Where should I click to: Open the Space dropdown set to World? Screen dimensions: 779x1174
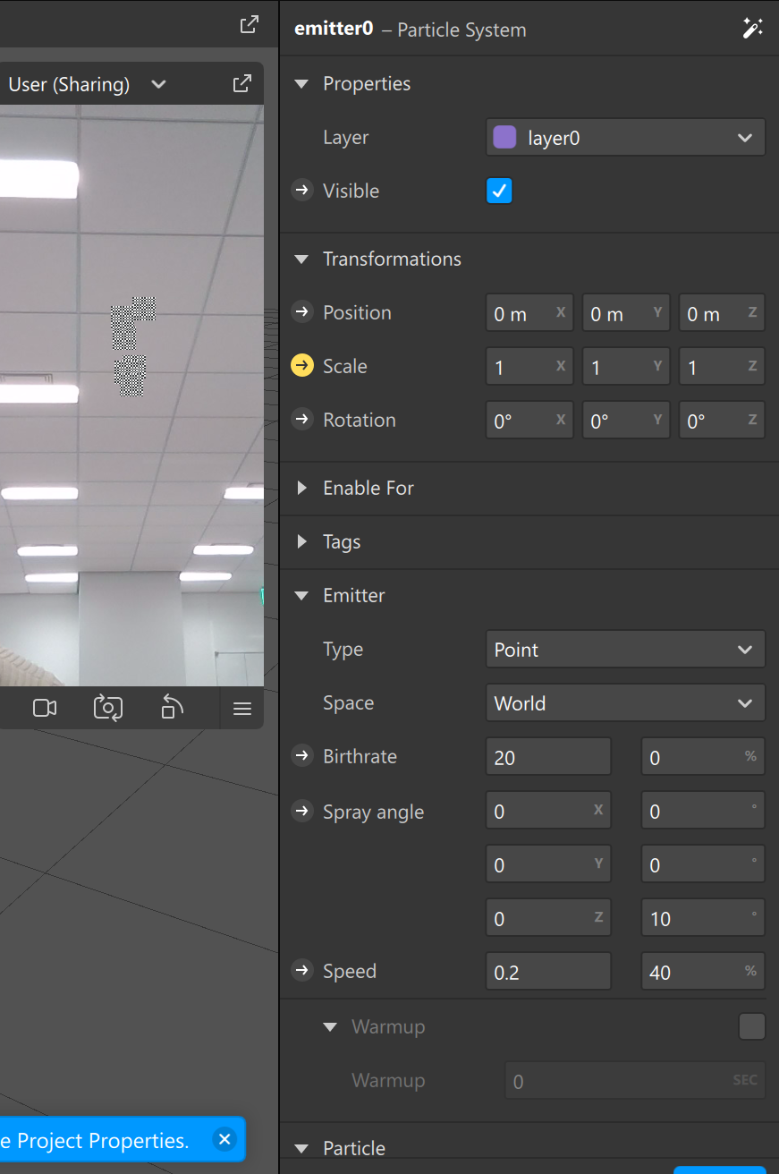[625, 703]
